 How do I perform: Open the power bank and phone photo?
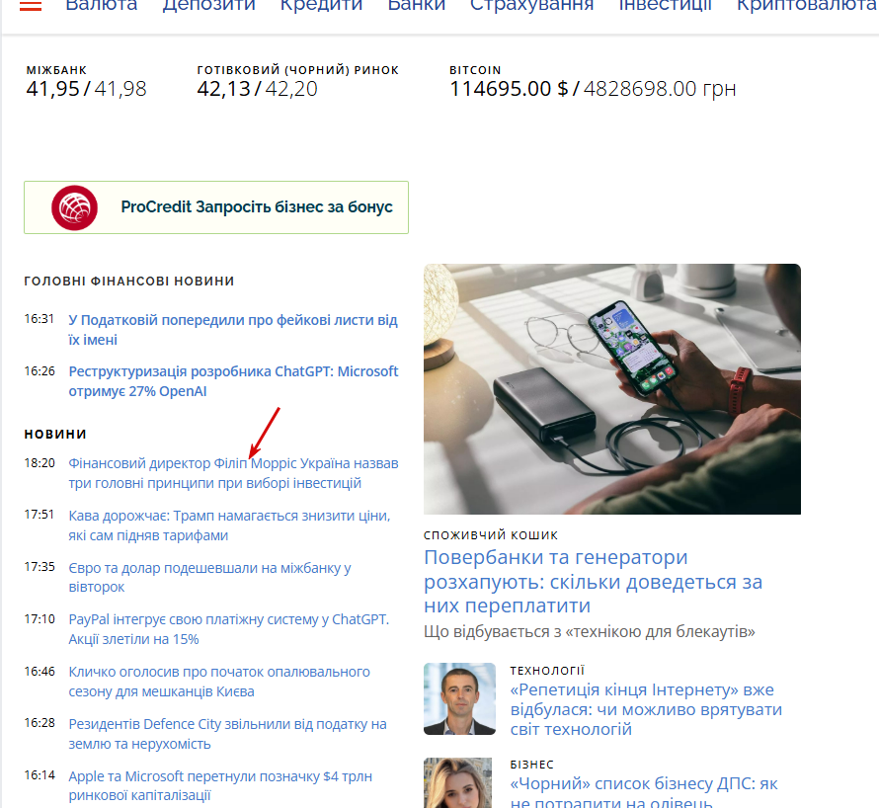[612, 389]
